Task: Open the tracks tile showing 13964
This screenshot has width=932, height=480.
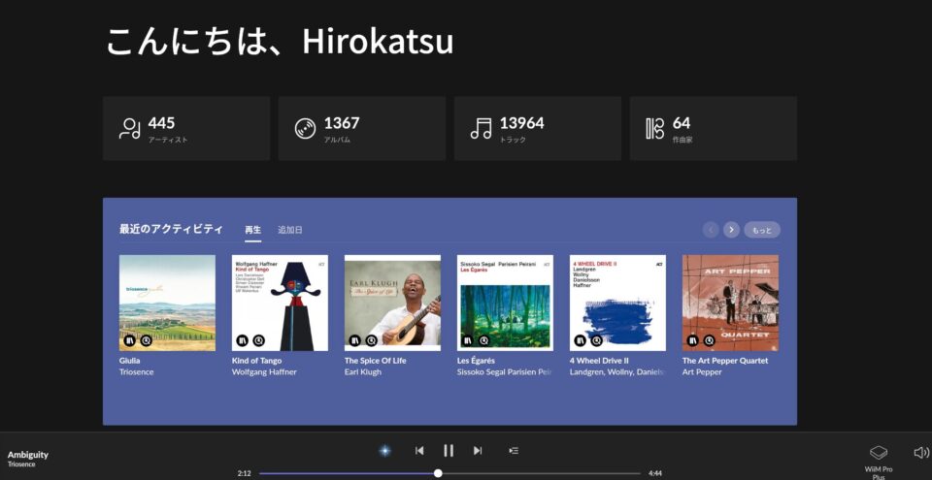Action: coord(538,128)
